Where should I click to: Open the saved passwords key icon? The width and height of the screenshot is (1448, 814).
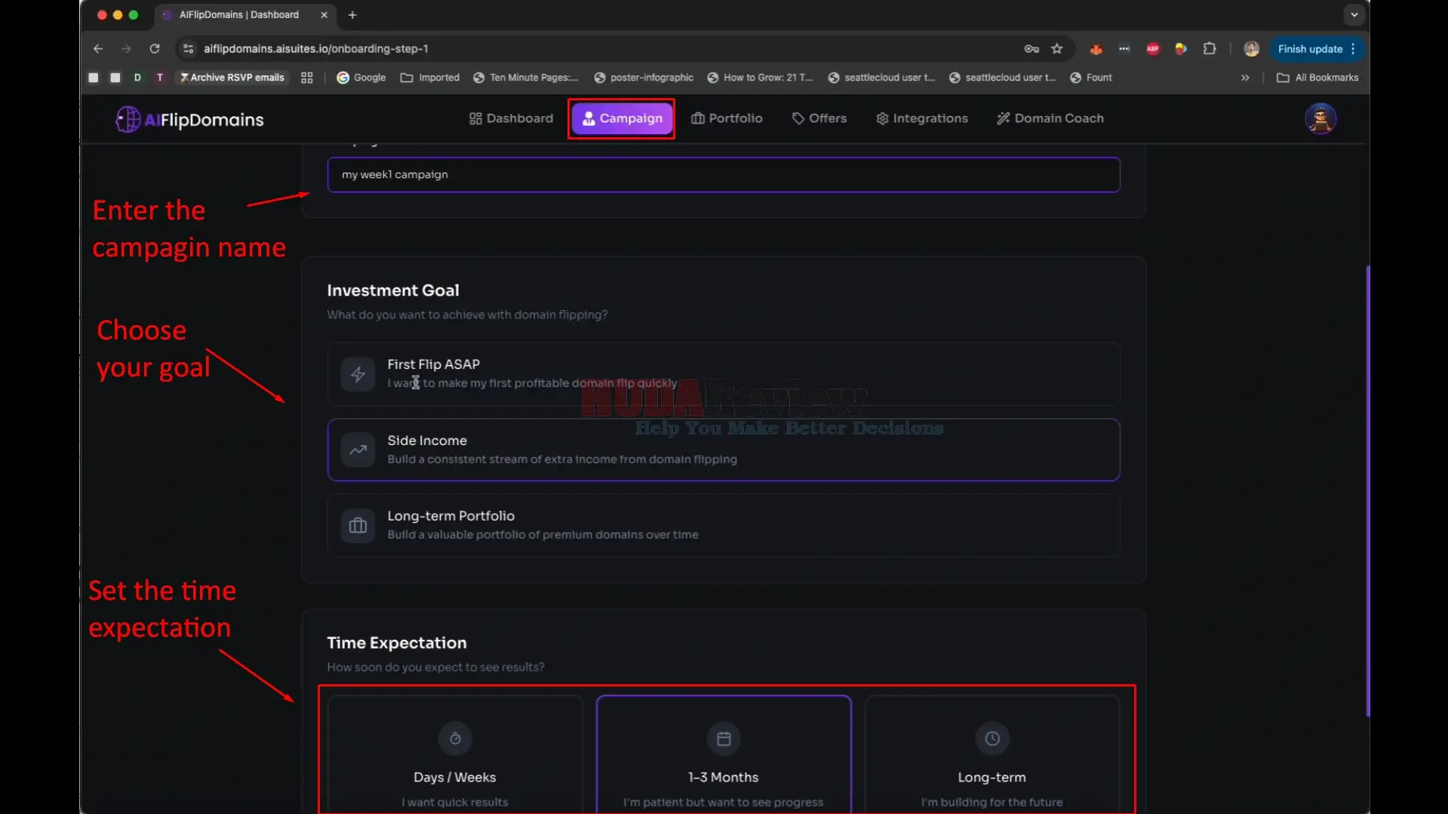coord(1031,49)
